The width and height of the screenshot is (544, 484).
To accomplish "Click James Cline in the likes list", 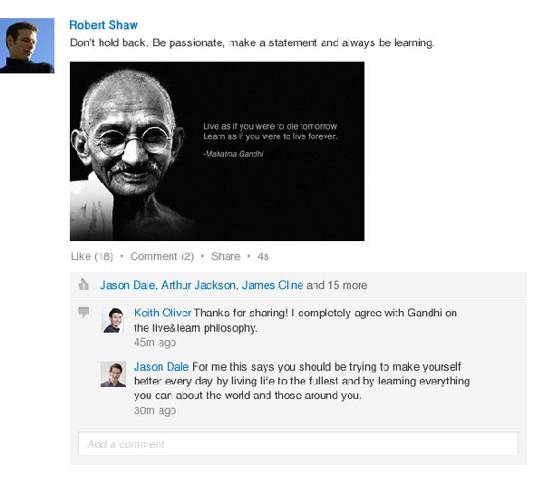I will (x=272, y=286).
